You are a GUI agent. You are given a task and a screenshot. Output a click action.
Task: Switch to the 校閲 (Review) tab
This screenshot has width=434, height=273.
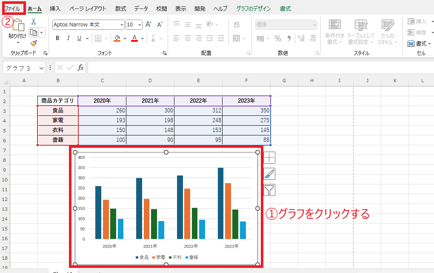coord(162,9)
